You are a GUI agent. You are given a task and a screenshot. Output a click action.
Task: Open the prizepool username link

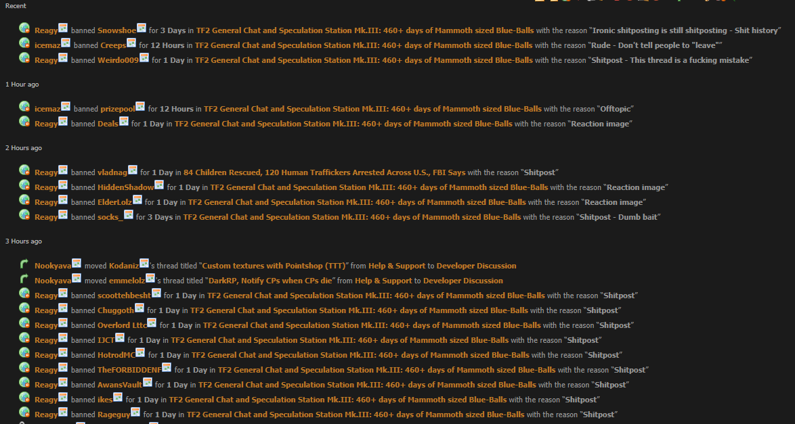(118, 109)
